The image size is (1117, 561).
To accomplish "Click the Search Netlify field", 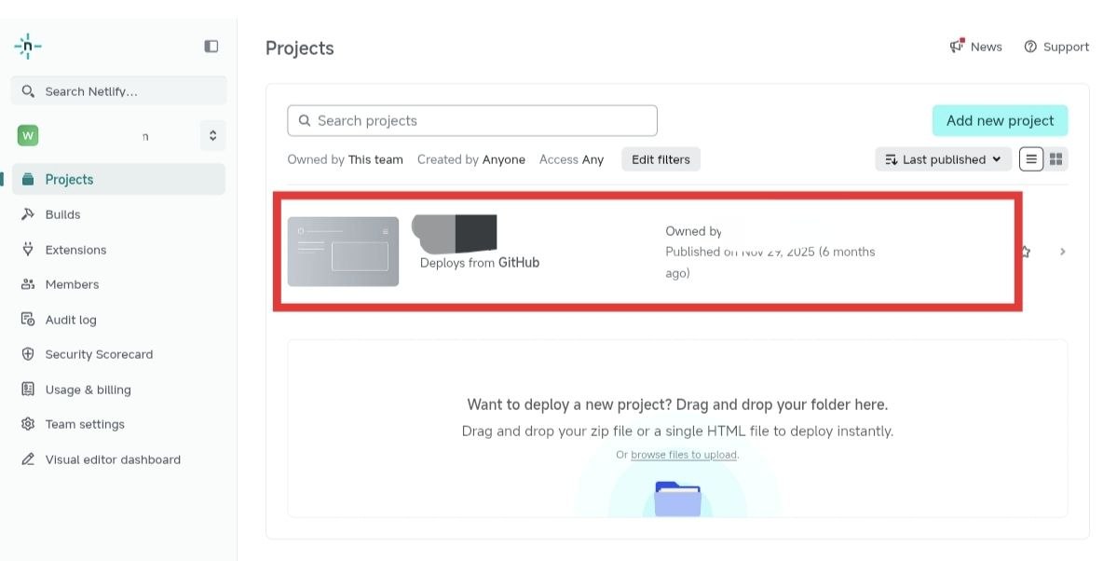I will [x=119, y=91].
